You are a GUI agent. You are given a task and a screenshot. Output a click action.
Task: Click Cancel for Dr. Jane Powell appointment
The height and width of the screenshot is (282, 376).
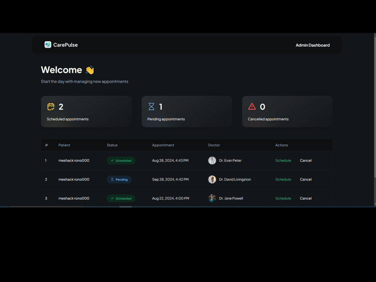(x=306, y=198)
